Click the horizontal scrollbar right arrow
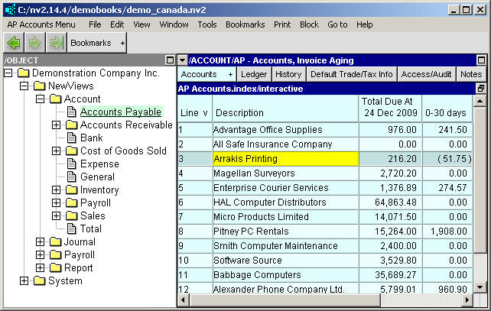Viewport: 491px width, 311px height. [467, 300]
